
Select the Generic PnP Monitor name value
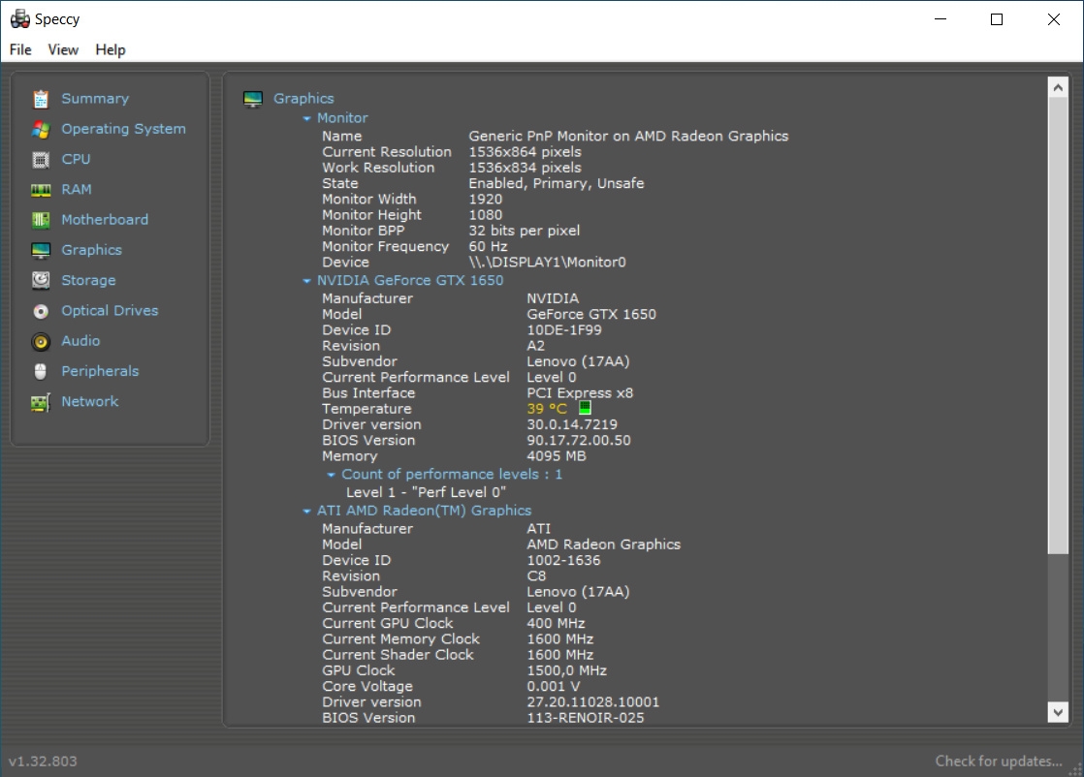[628, 136]
